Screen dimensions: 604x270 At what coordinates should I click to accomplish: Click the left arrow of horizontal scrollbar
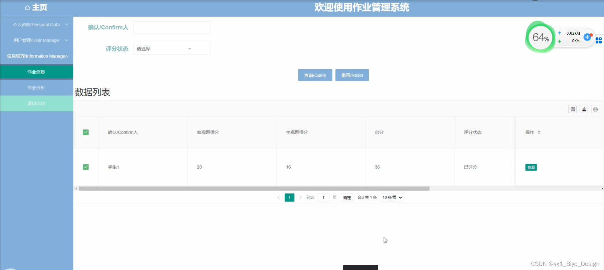tap(76, 188)
